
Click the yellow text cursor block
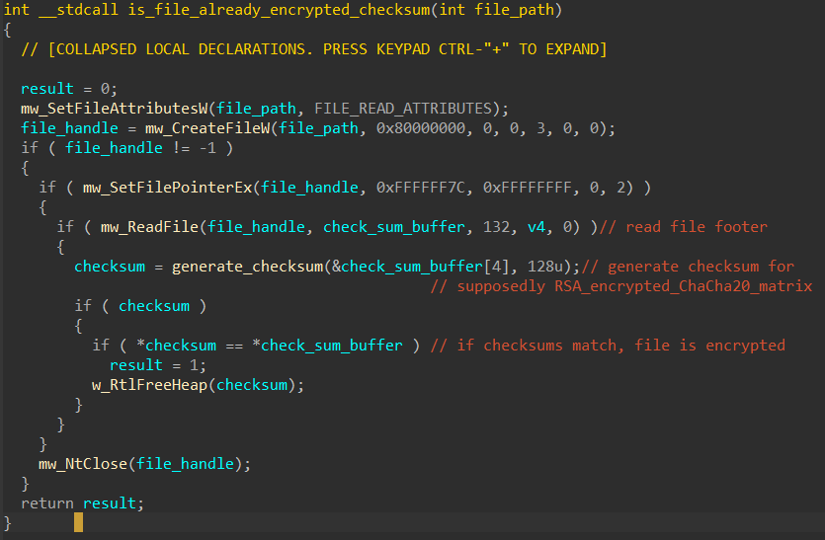coord(78,522)
